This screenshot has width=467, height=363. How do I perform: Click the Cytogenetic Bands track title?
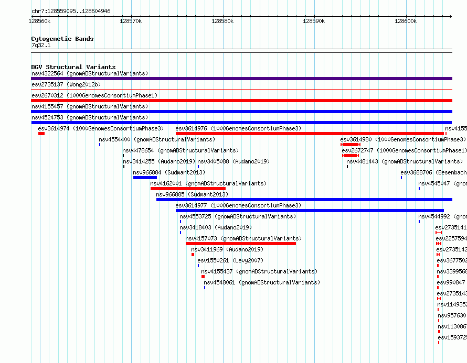pyautogui.click(x=62, y=39)
